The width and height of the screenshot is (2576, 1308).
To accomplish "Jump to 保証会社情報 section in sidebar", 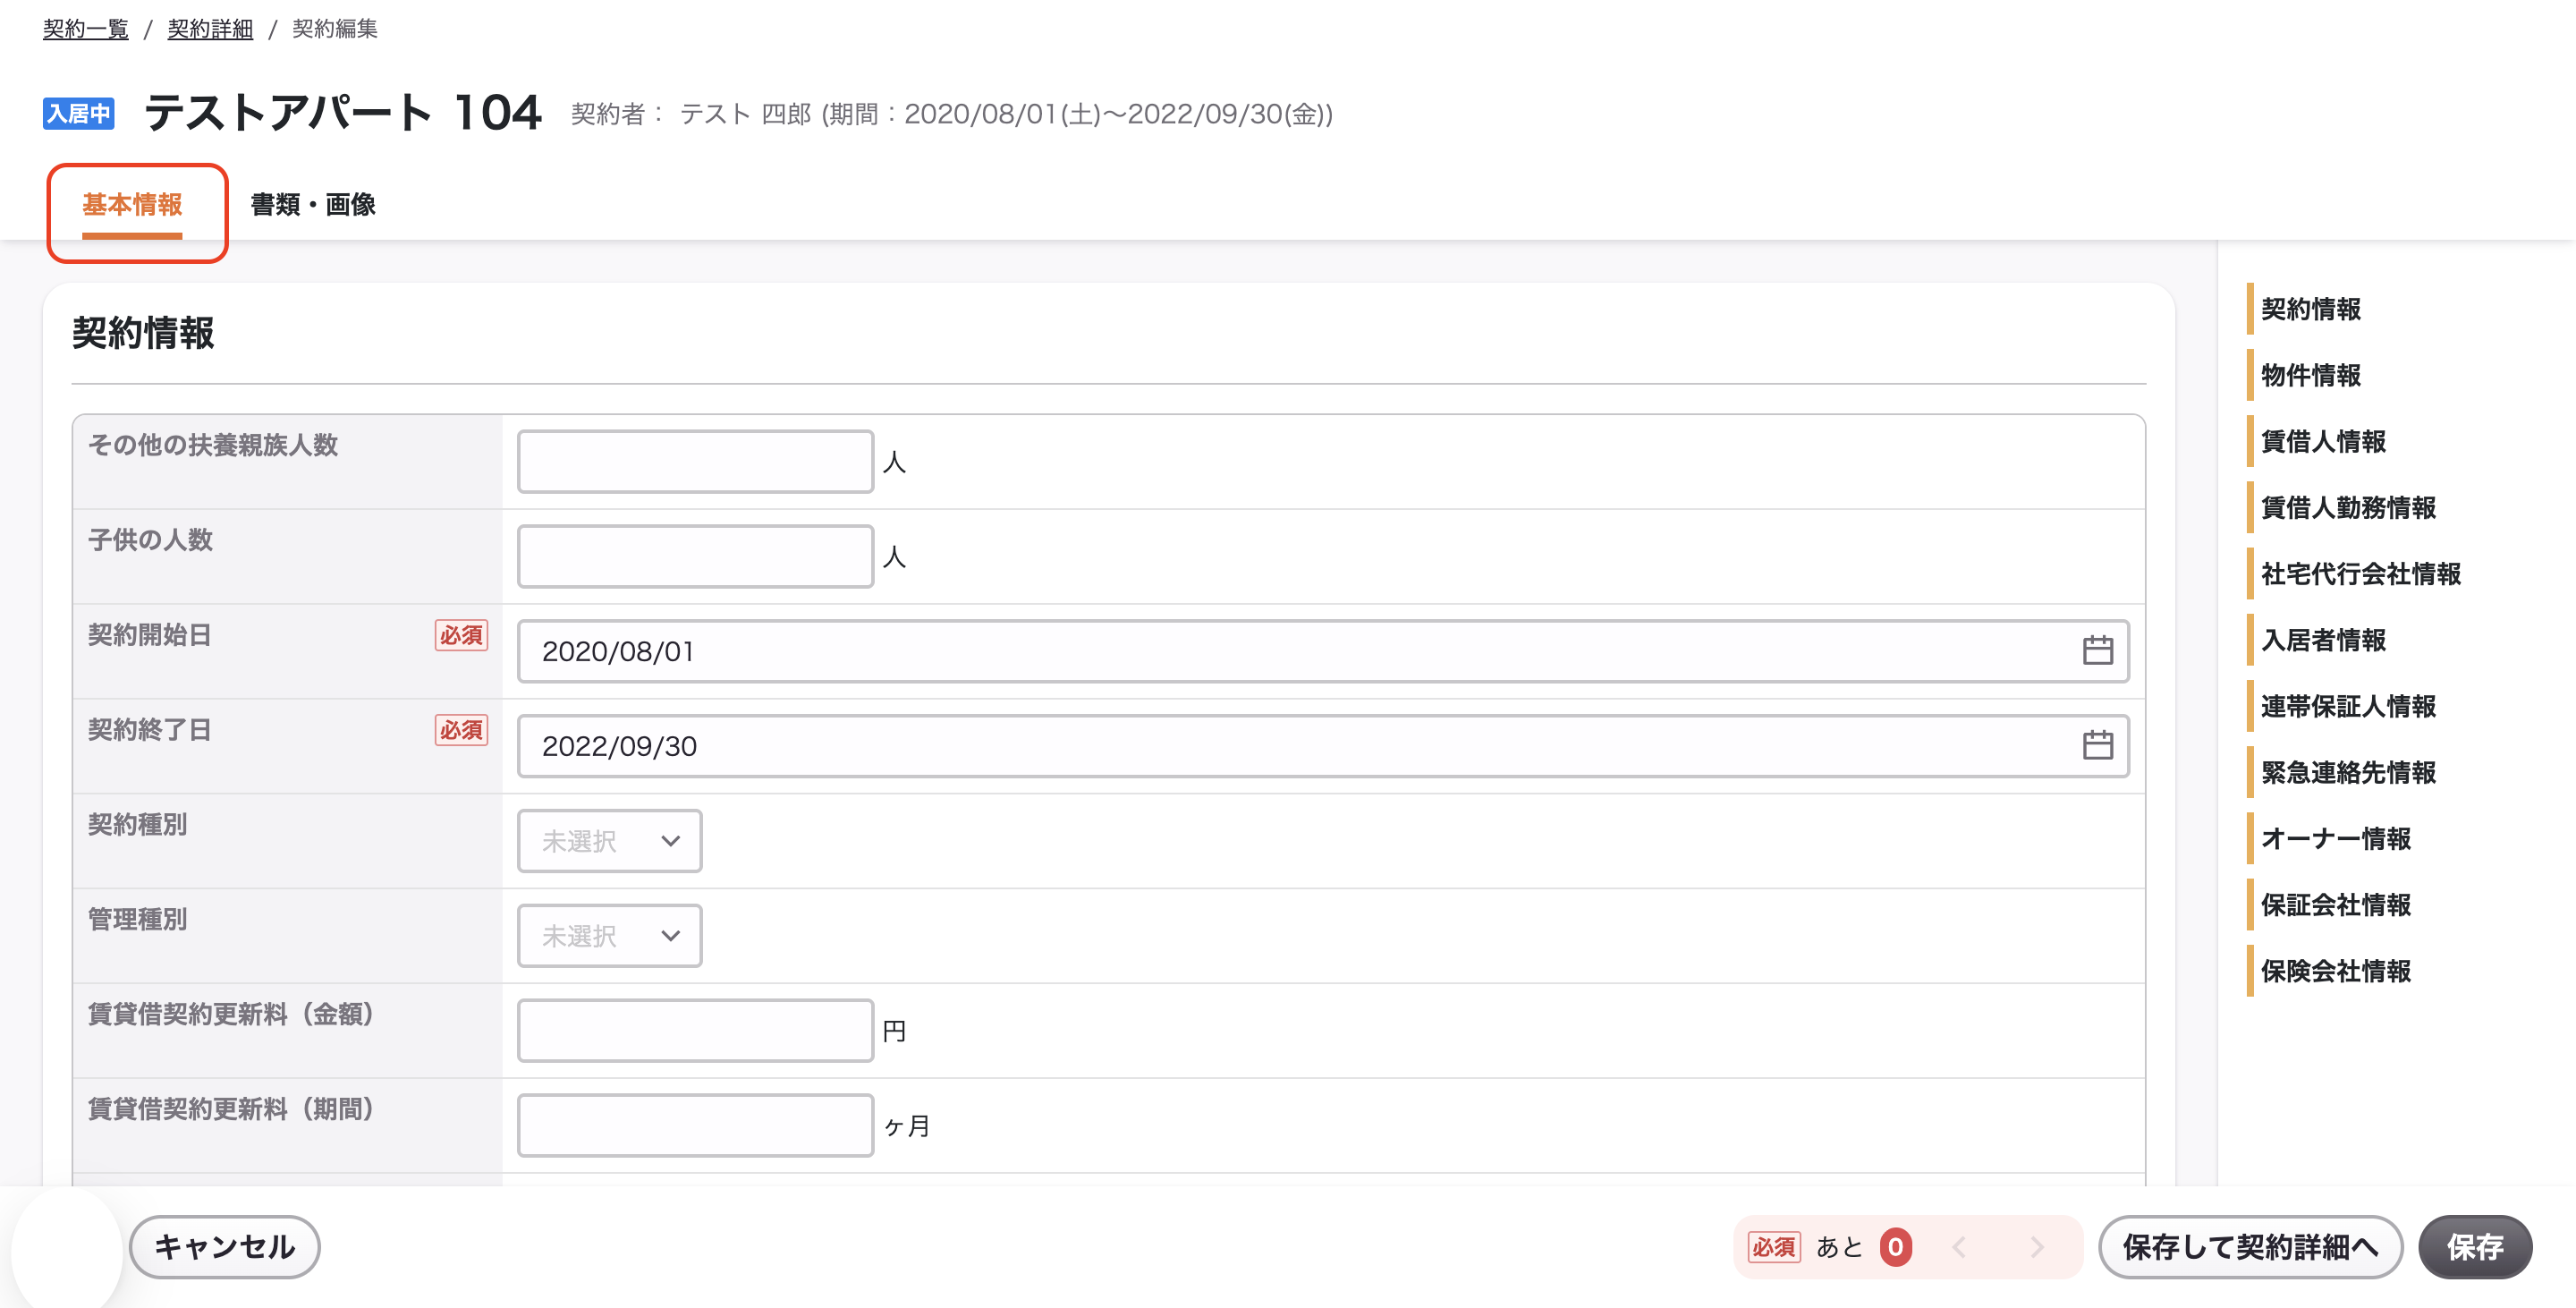I will (x=2335, y=904).
